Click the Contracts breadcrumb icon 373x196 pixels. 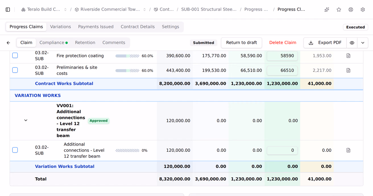pos(156,10)
